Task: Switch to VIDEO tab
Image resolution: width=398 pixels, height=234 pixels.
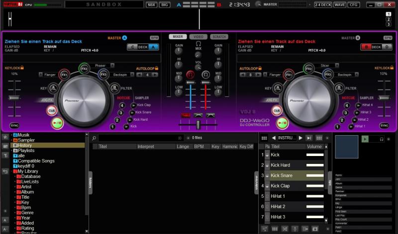Action: pos(198,37)
